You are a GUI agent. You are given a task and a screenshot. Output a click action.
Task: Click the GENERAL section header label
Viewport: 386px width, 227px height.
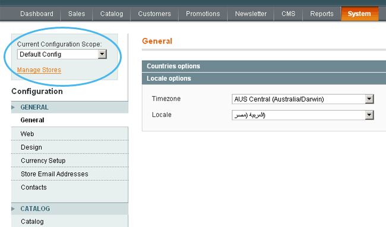[34, 108]
